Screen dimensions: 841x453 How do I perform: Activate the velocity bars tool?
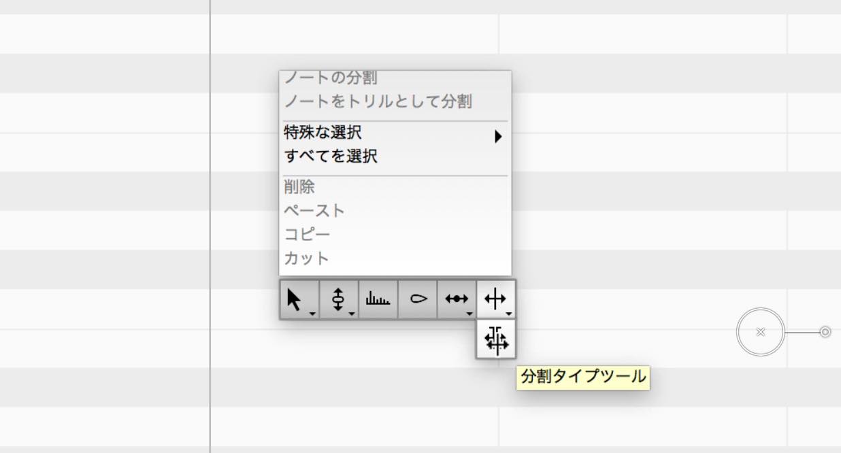378,299
